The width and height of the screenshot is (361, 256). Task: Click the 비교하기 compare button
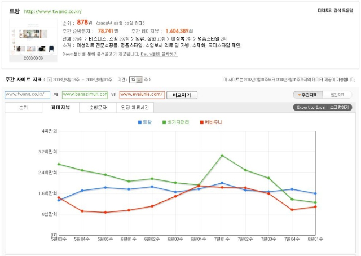pyautogui.click(x=182, y=95)
